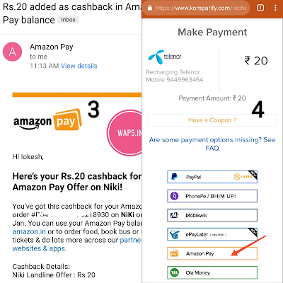Tap the PayPal logo icon
The height and width of the screenshot is (283, 283).
point(174,177)
